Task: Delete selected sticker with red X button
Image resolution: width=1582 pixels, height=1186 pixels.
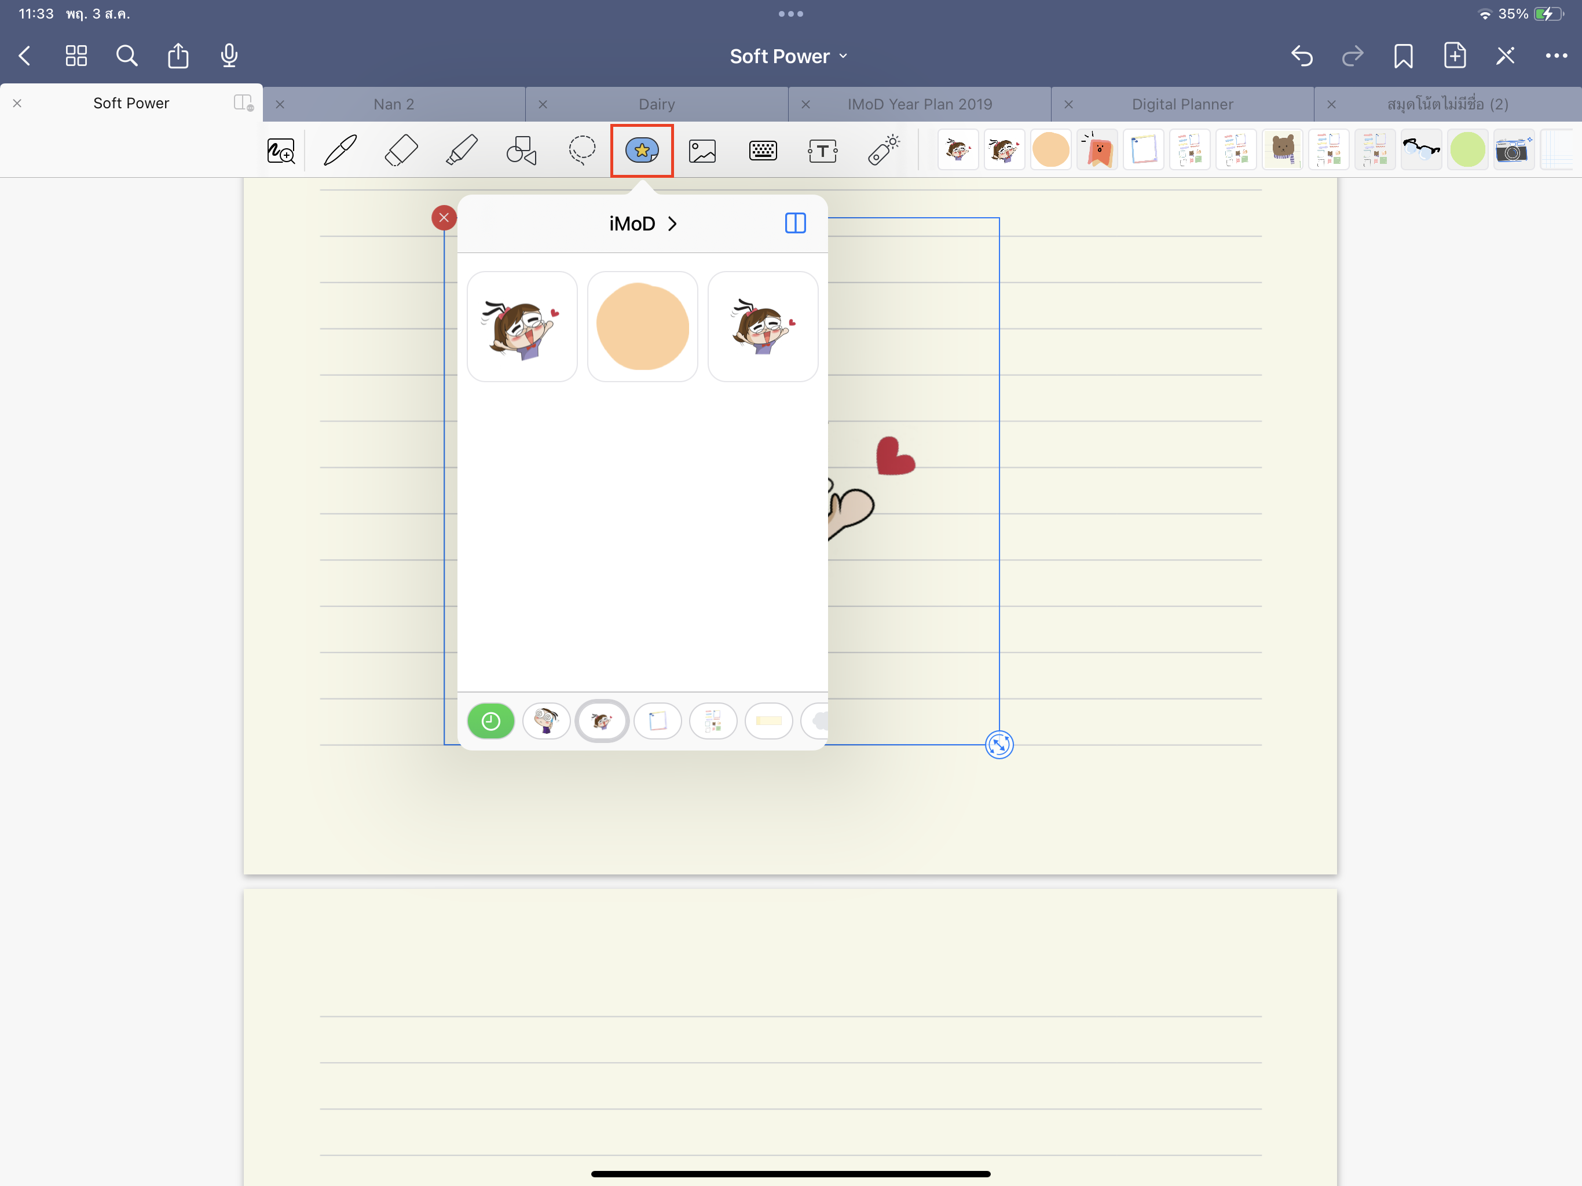Action: (444, 218)
